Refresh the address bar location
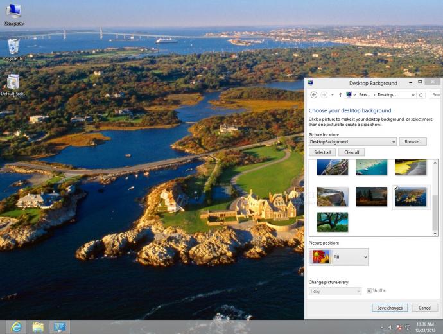Viewport: 443px width, 334px height. point(421,95)
